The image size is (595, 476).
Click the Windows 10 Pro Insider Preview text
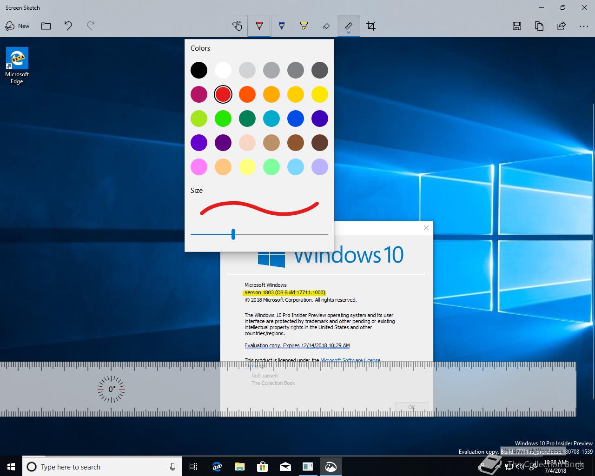pos(554,443)
